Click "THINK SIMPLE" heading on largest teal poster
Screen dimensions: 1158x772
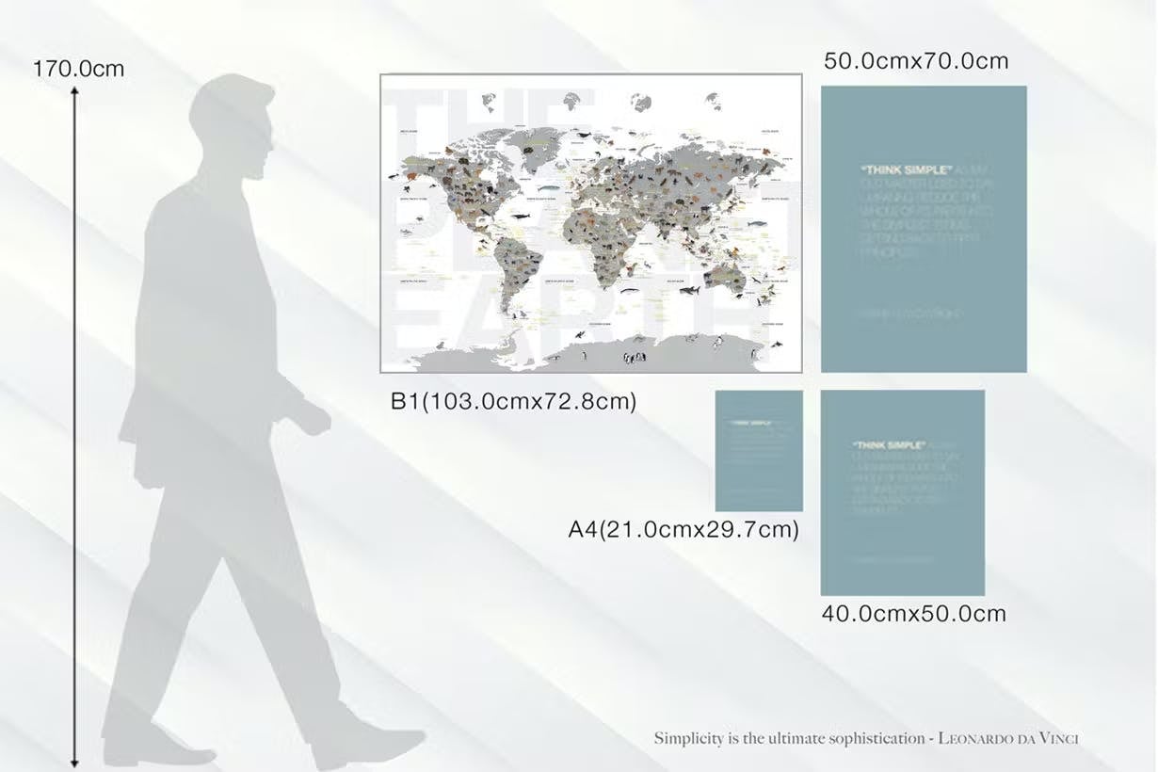pyautogui.click(x=894, y=169)
